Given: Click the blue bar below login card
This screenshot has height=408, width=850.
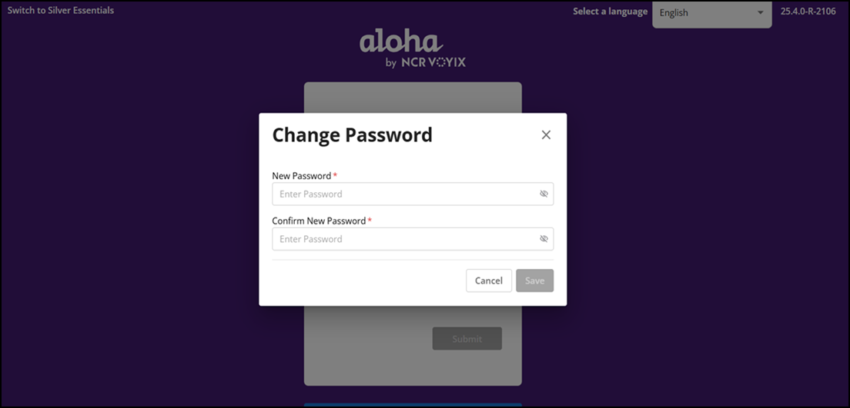Looking at the screenshot, I should (x=413, y=405).
